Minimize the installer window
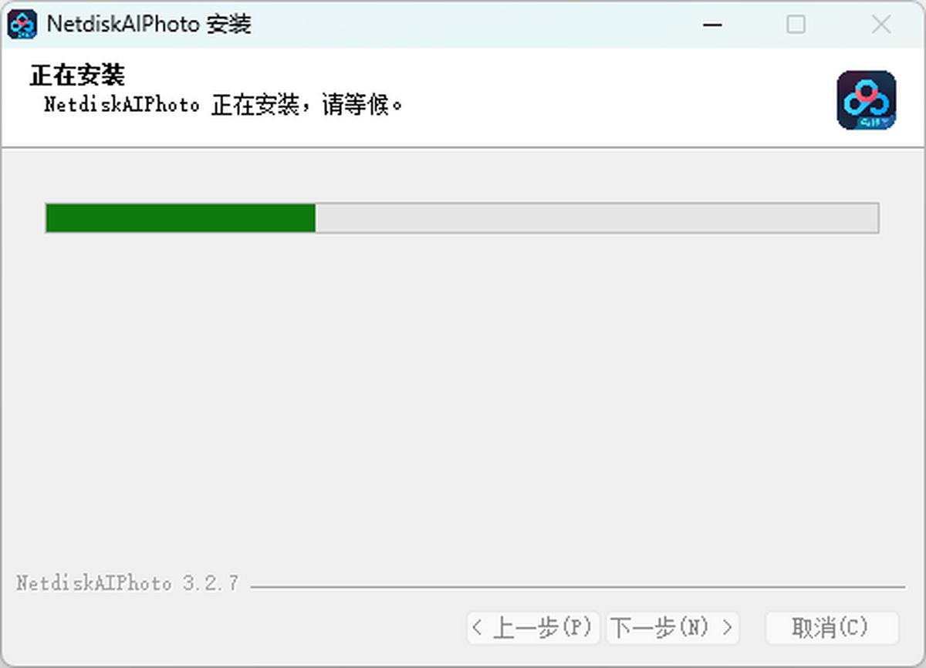Image resolution: width=926 pixels, height=668 pixels. pyautogui.click(x=712, y=25)
